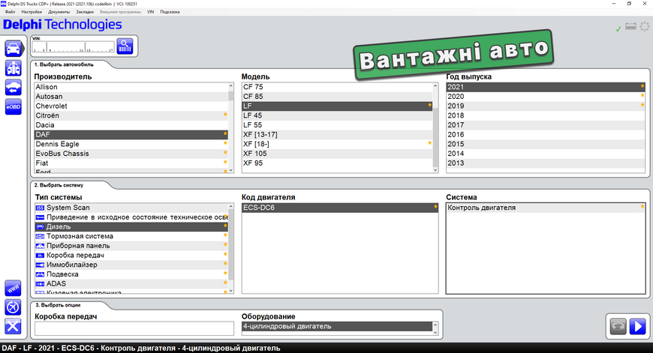This screenshot has width=653, height=353.
Task: Select the eOBD sidebar icon
Action: (x=14, y=107)
